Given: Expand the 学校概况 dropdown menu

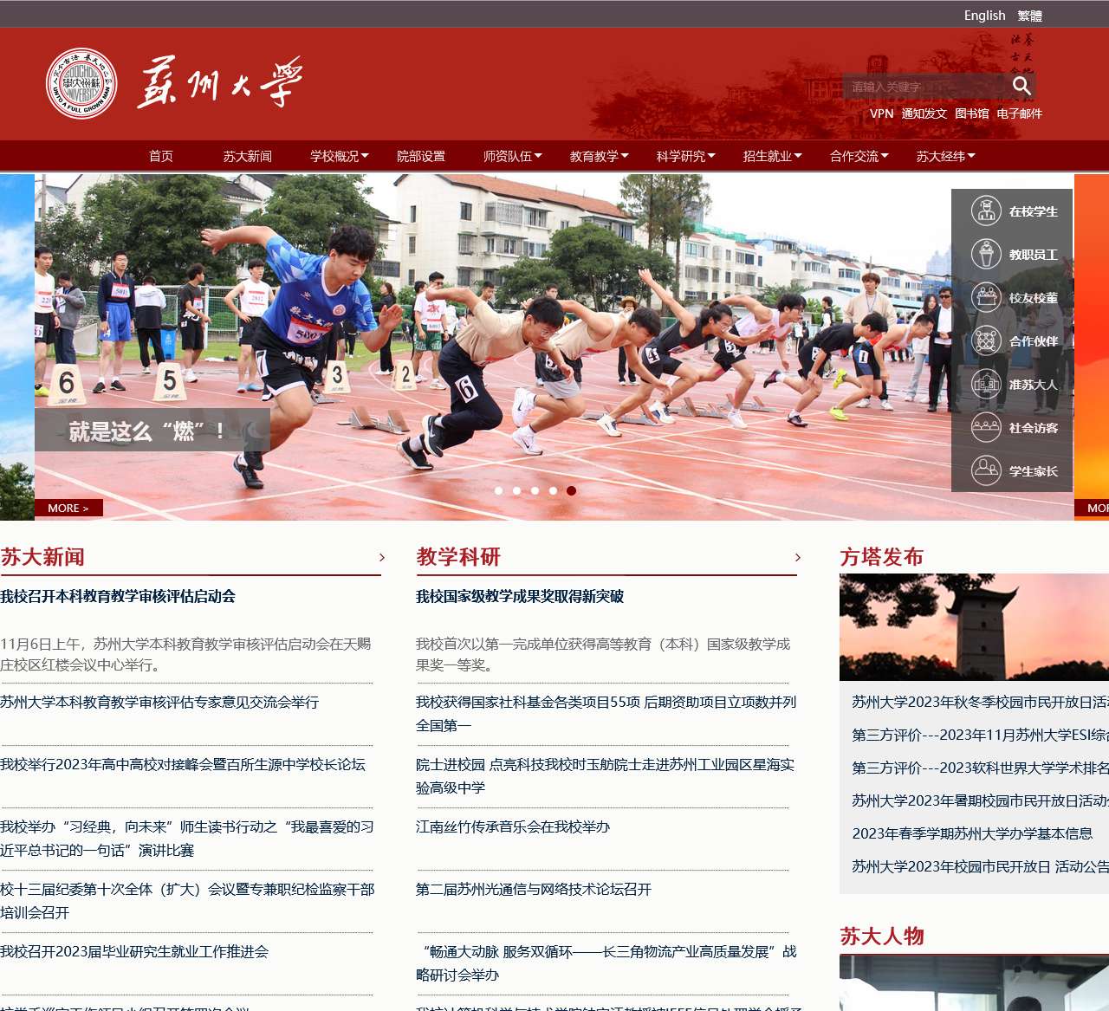Looking at the screenshot, I should [x=336, y=156].
